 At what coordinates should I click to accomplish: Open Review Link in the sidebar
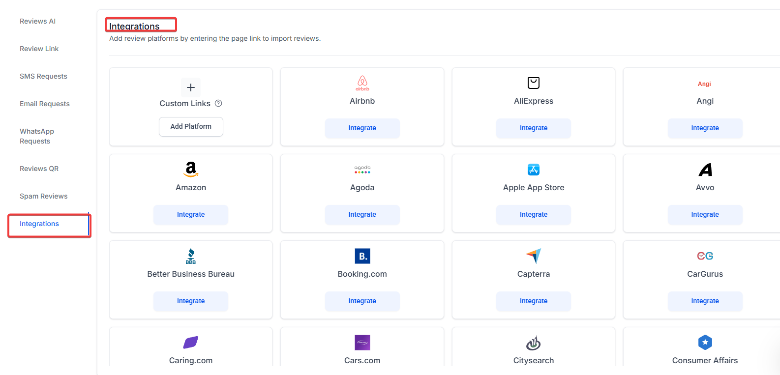pos(39,49)
